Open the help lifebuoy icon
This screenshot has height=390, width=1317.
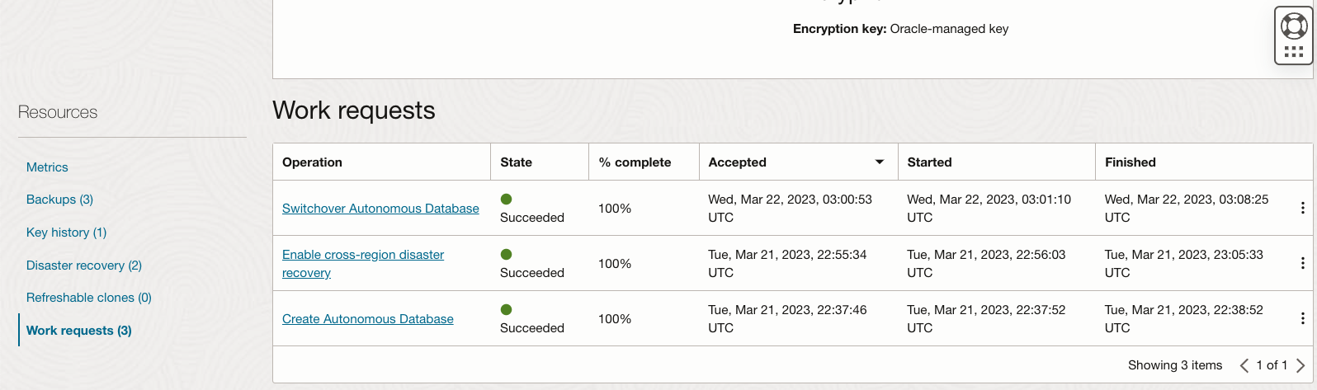(1293, 26)
